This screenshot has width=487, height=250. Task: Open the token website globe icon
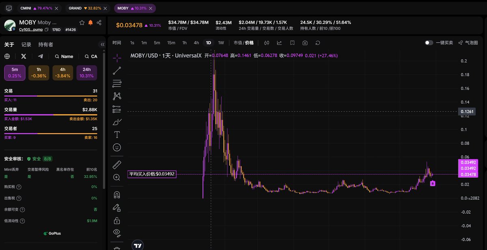click(7, 56)
